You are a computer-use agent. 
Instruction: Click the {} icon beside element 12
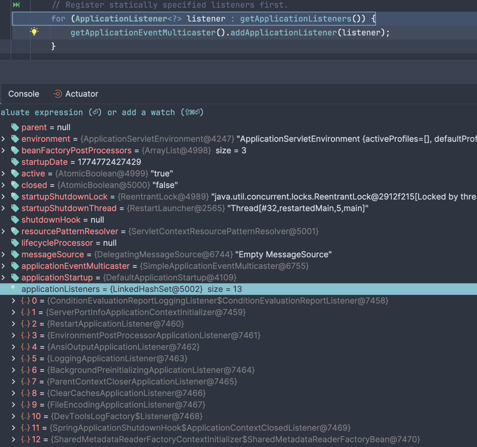pos(25,439)
